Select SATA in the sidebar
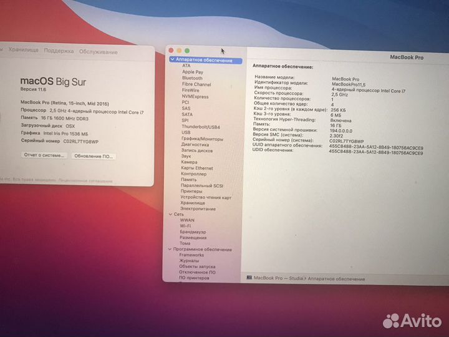449x337 pixels. click(x=187, y=114)
